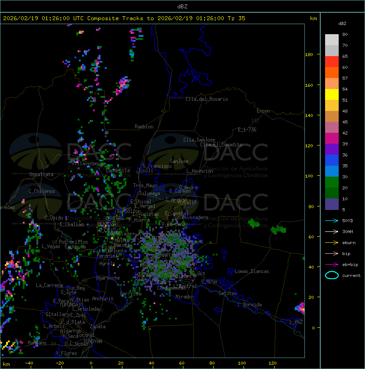The image size is (365, 369).
Task: Click the C_Chilenos place label
Action: coord(42,191)
